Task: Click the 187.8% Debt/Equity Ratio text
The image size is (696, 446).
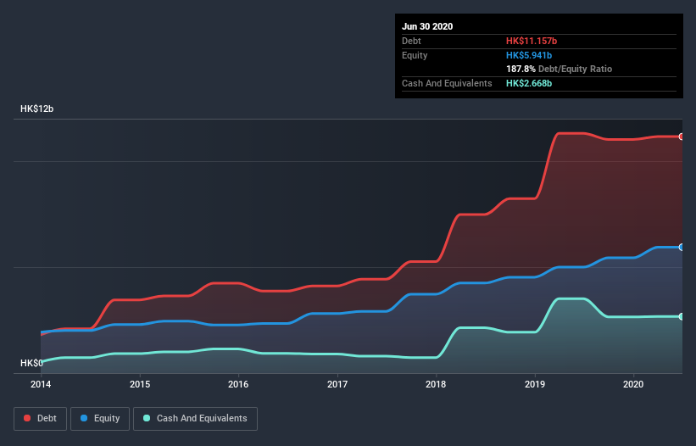Action: pyautogui.click(x=559, y=69)
